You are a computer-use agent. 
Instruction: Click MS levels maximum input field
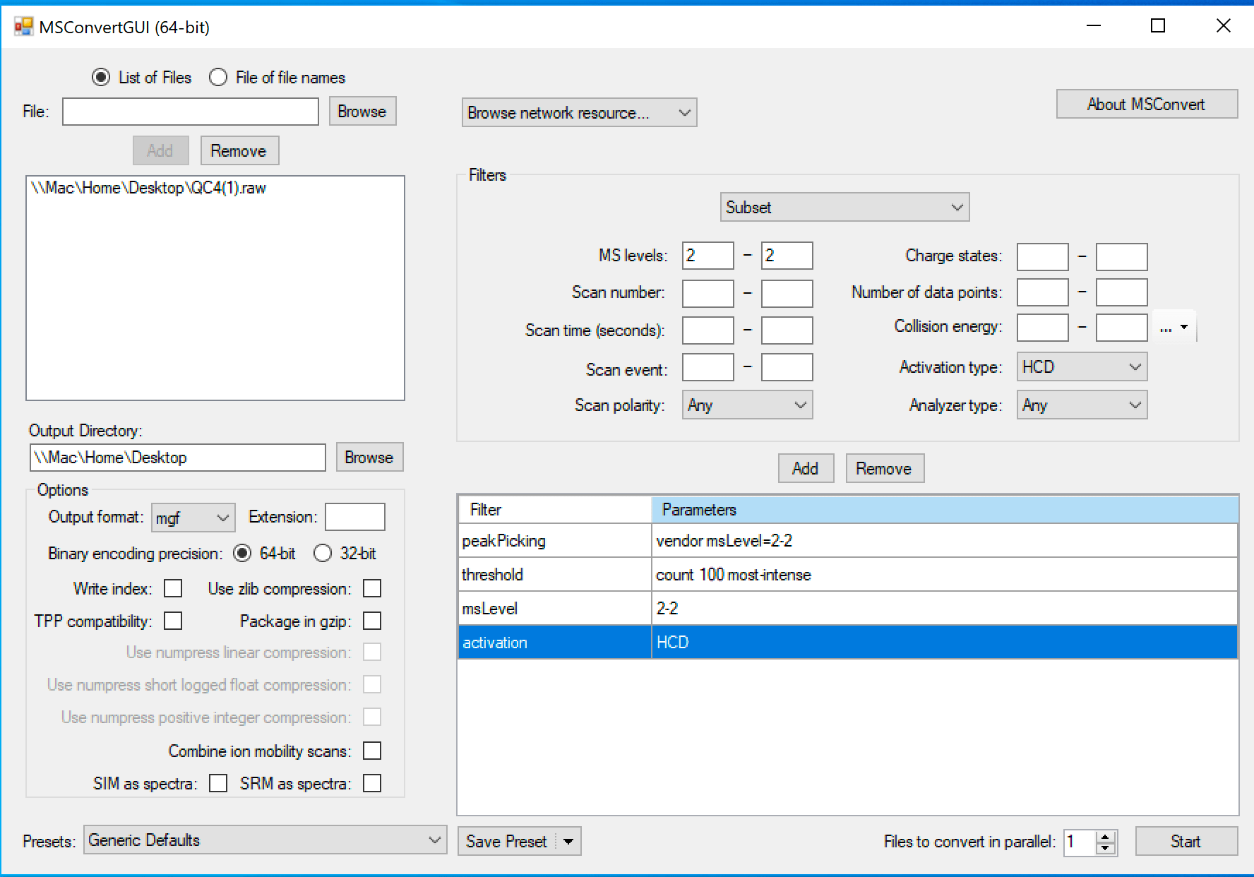pyautogui.click(x=787, y=256)
